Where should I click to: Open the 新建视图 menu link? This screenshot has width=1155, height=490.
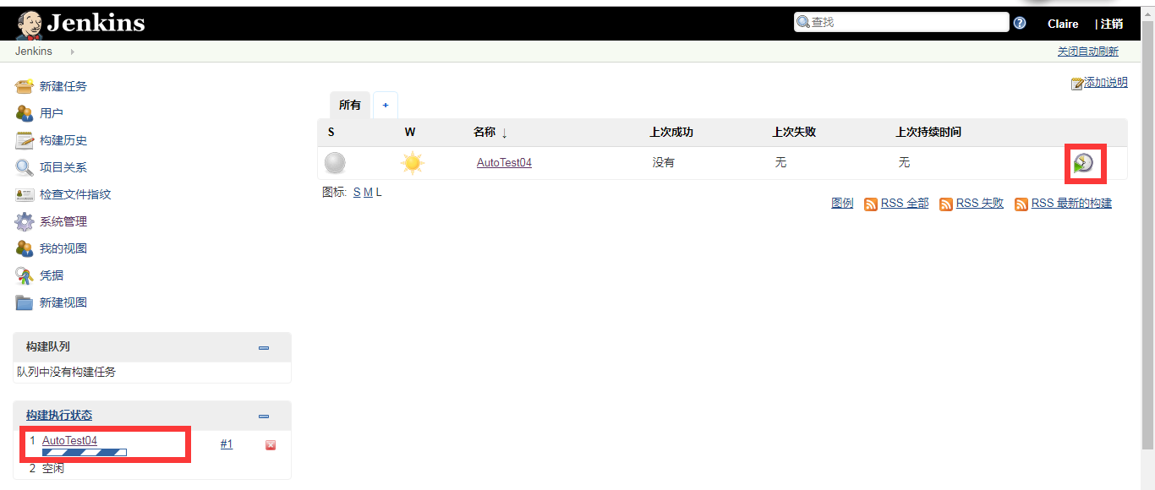pyautogui.click(x=63, y=302)
